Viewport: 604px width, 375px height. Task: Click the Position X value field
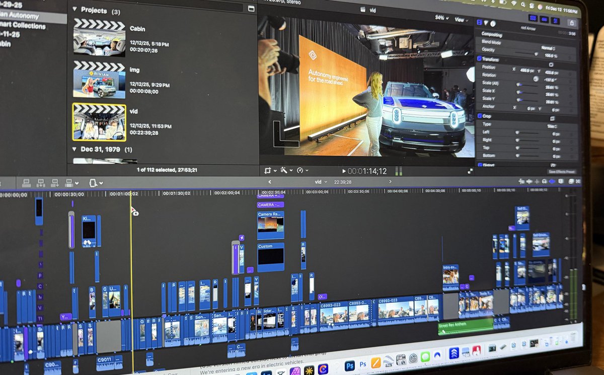[527, 71]
